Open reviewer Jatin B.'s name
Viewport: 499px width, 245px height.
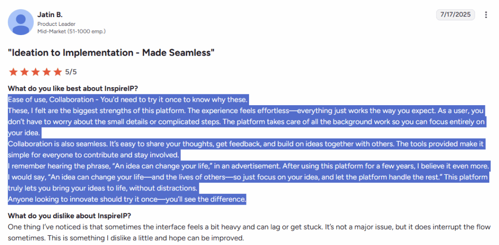point(50,15)
